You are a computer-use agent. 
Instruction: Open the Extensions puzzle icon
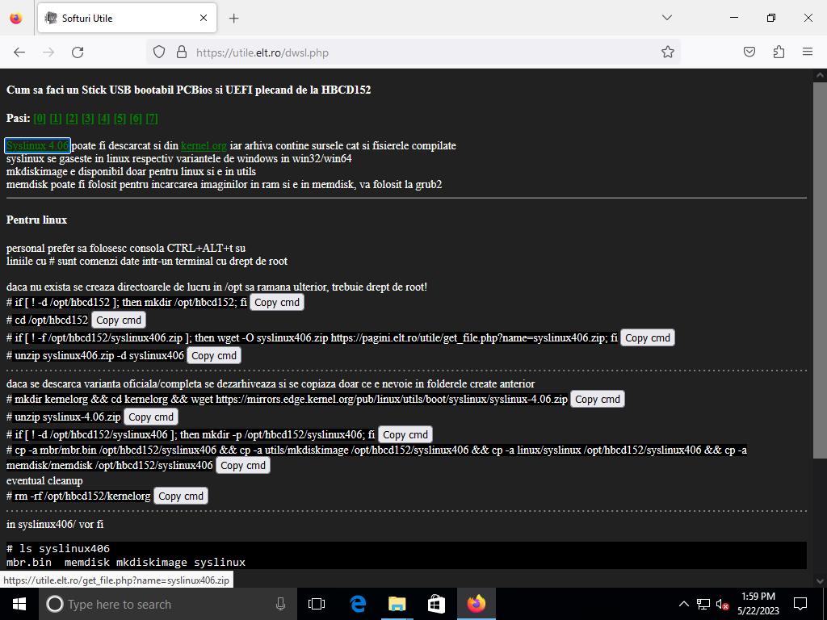tap(779, 52)
